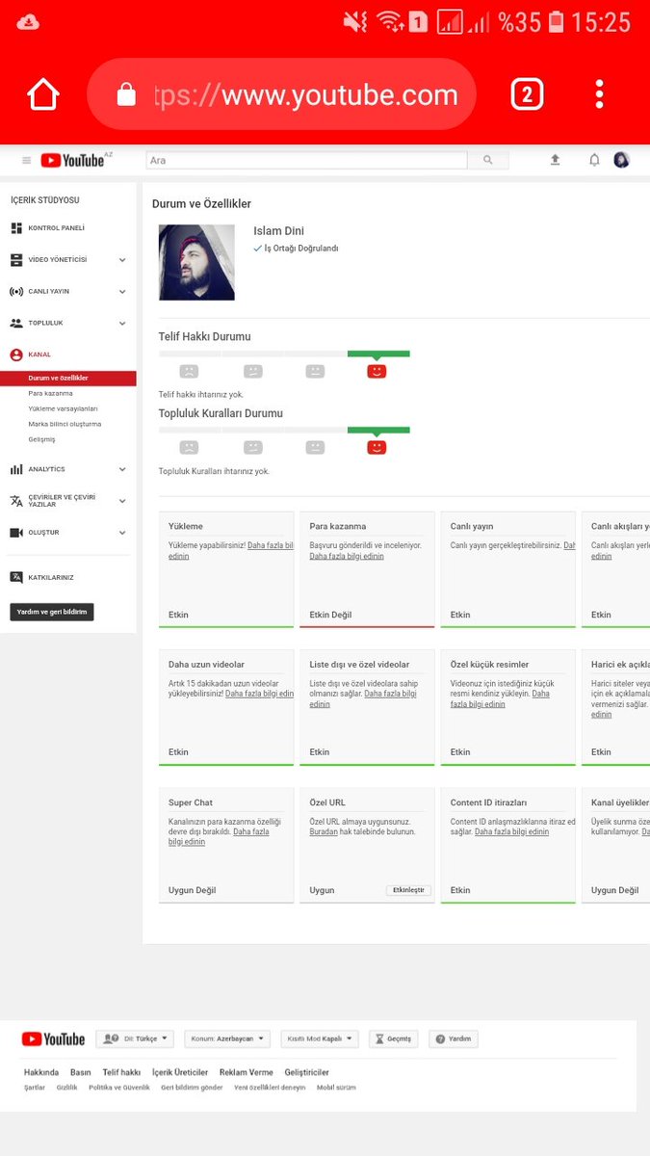Image resolution: width=650 pixels, height=1156 pixels.
Task: Click Etkin Değil status in Para kazanma
Action: point(330,615)
